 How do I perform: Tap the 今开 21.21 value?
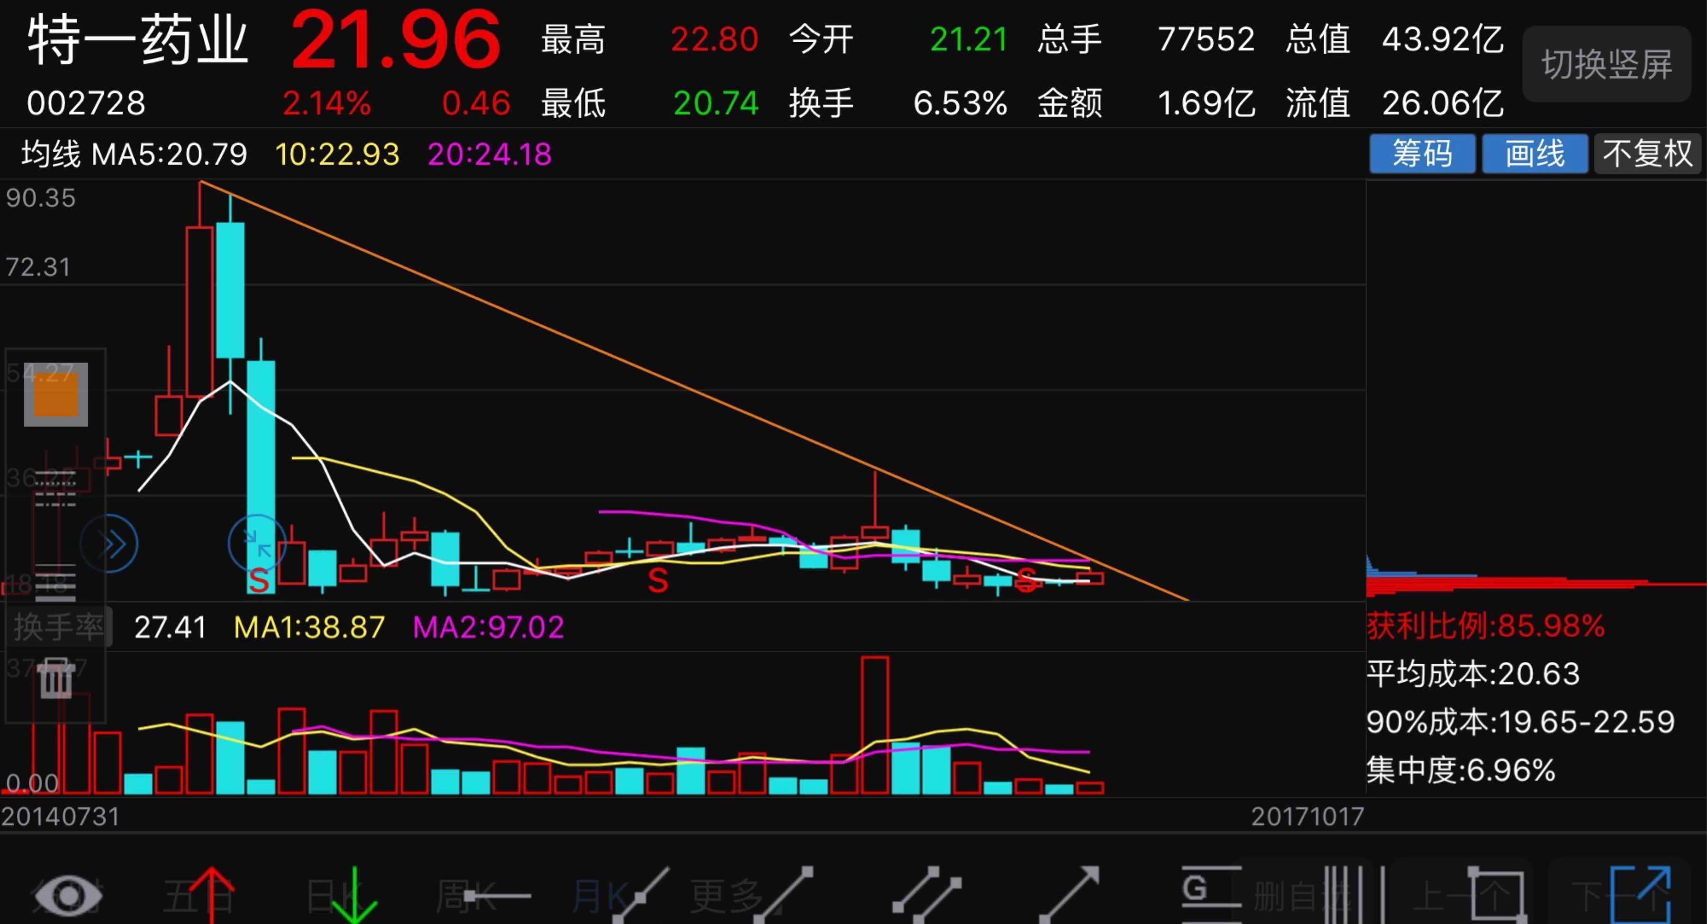pos(969,40)
